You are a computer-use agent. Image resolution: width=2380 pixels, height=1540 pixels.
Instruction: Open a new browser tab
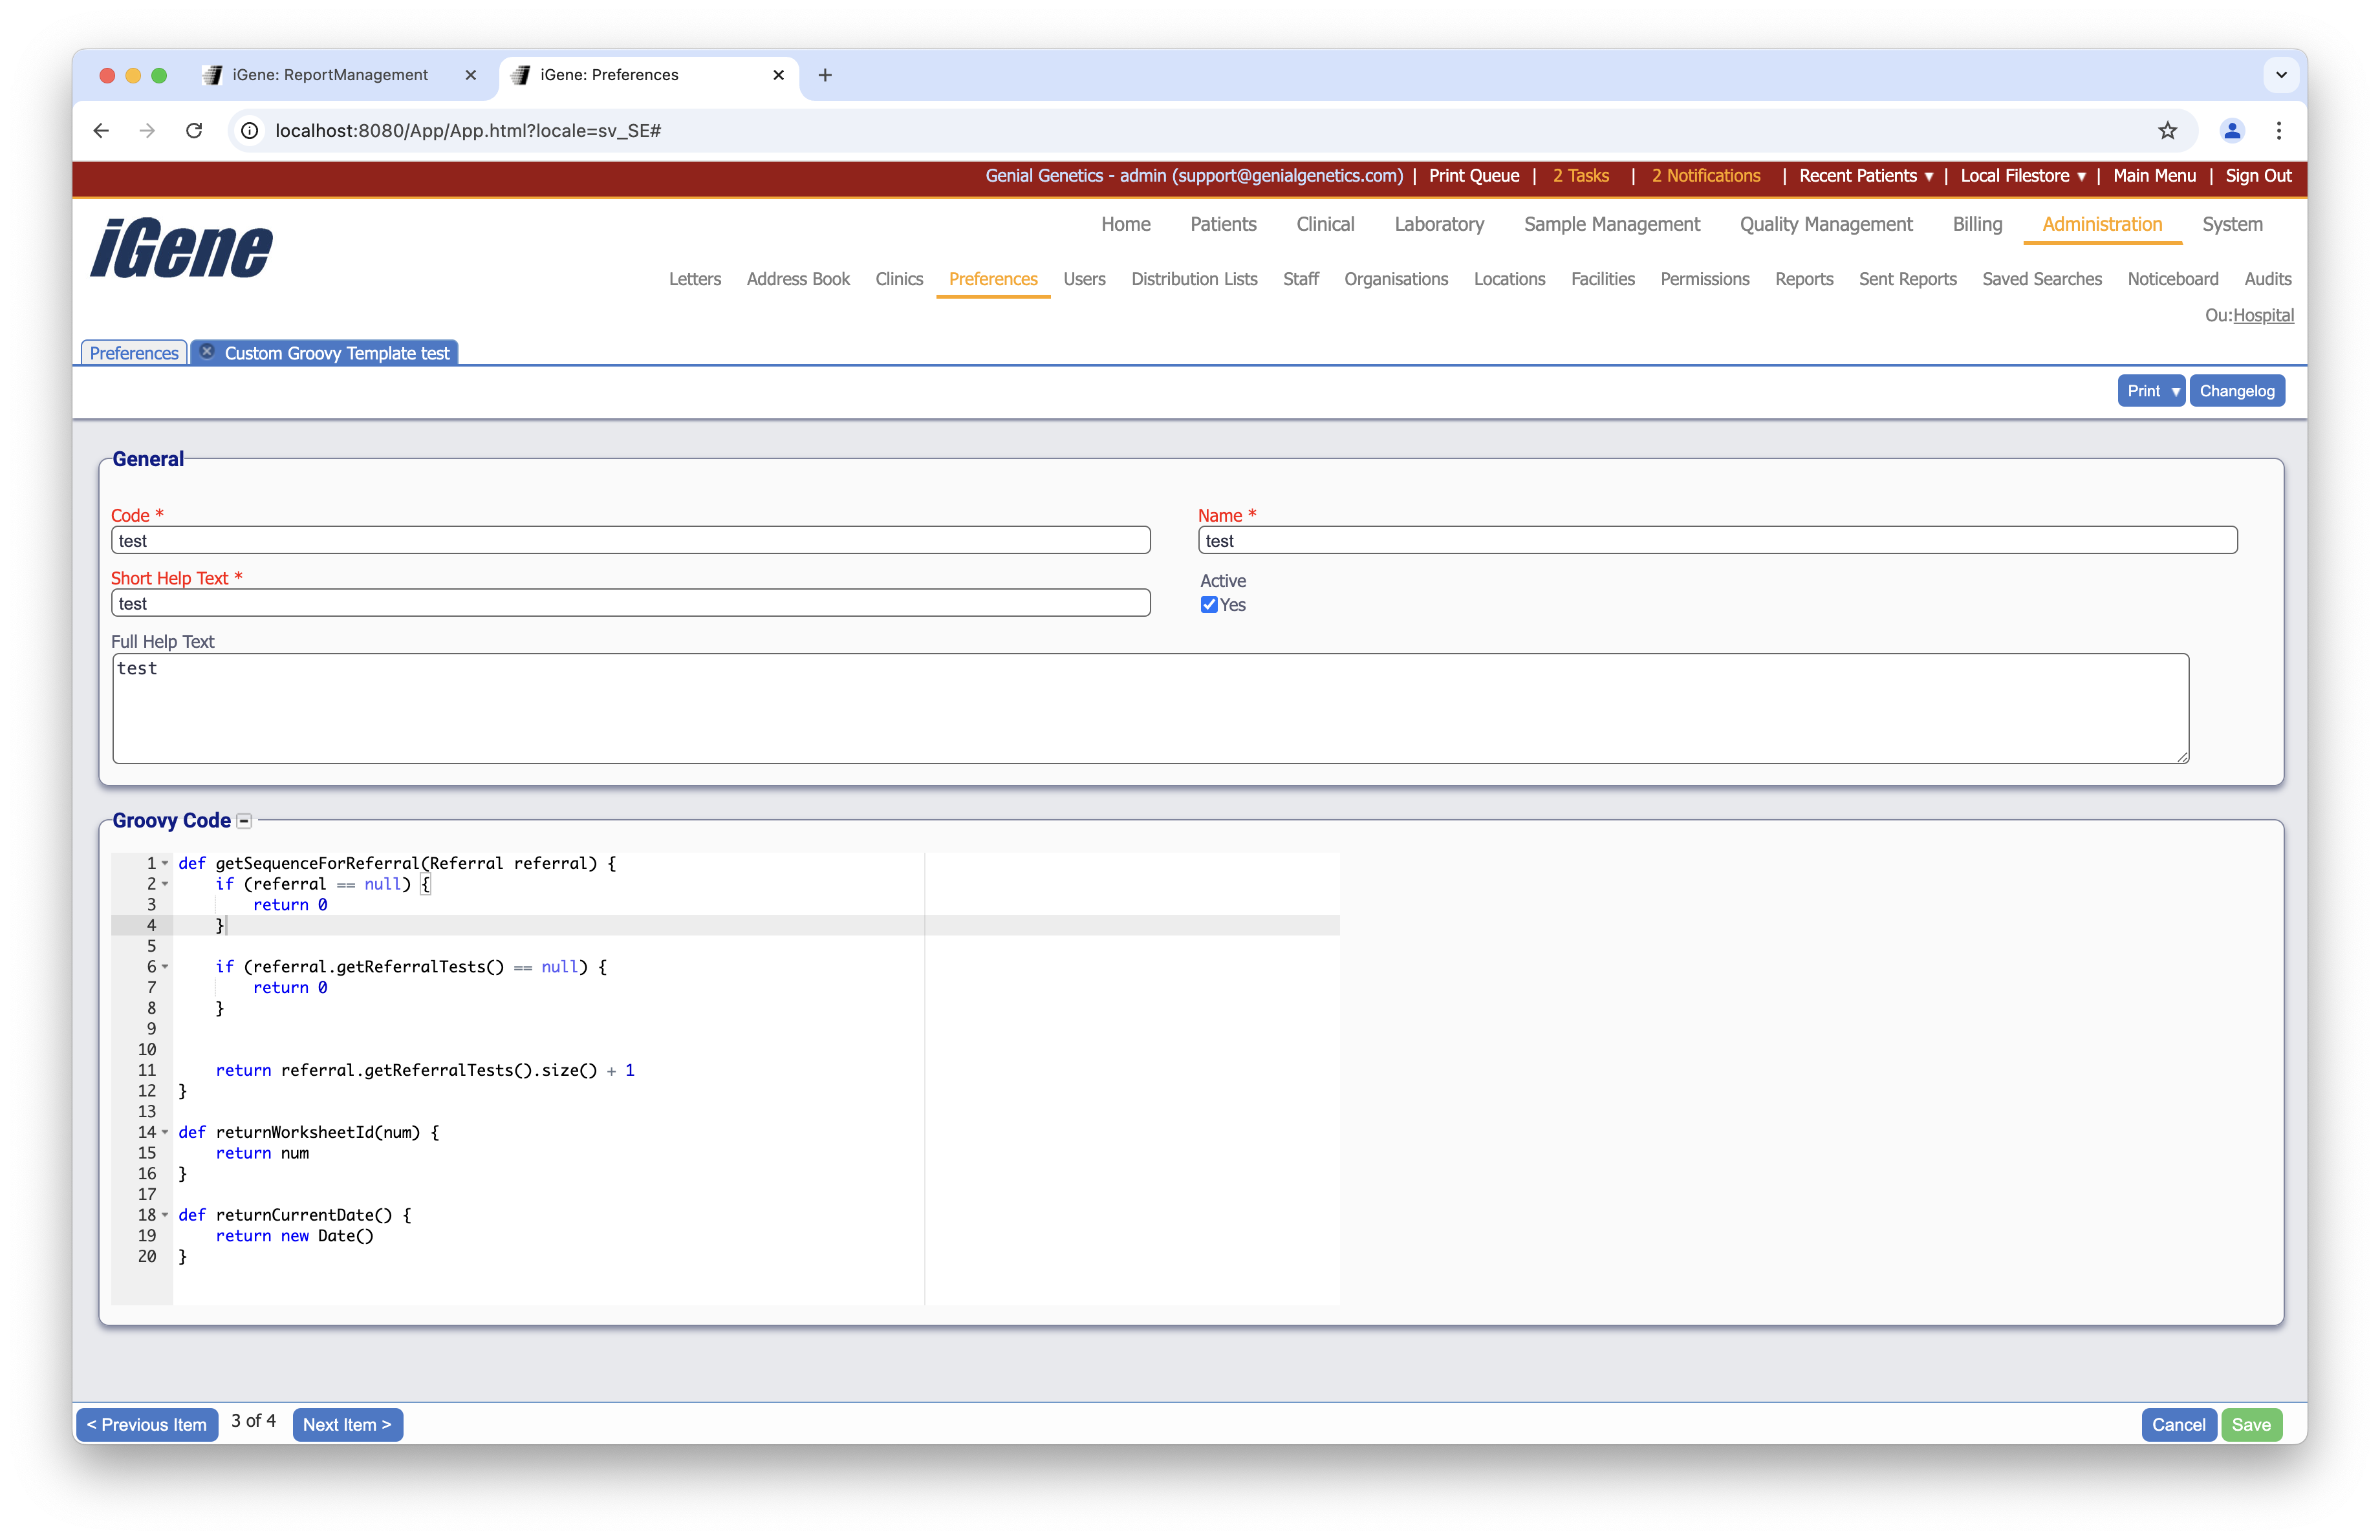(825, 75)
